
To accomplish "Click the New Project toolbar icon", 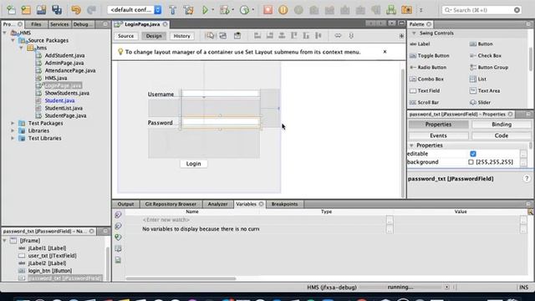I will [x=26, y=10].
